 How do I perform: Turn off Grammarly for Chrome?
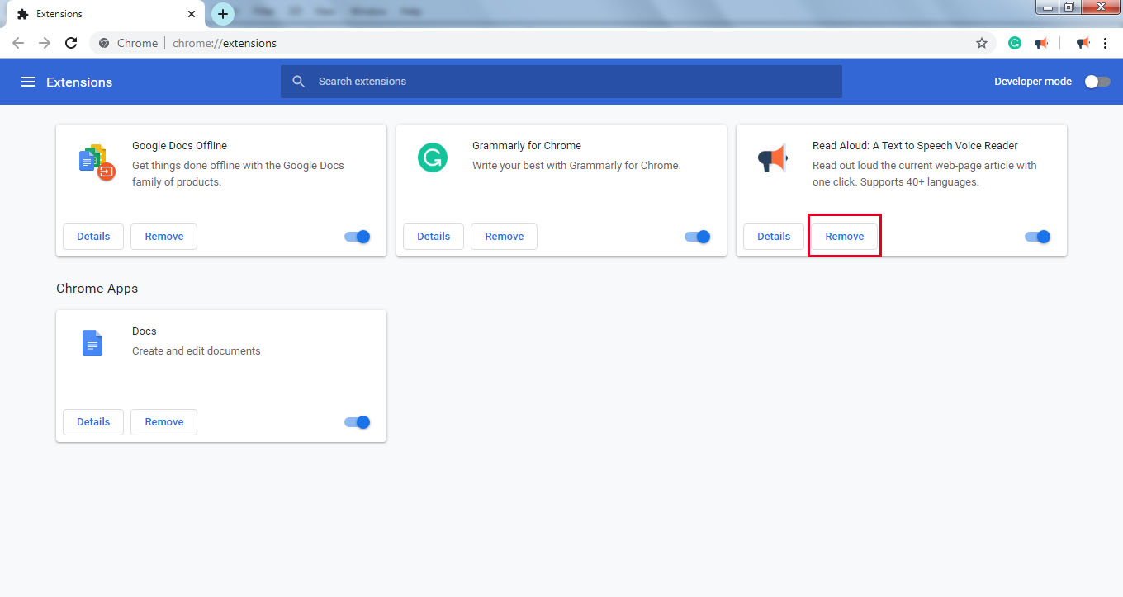tap(697, 237)
